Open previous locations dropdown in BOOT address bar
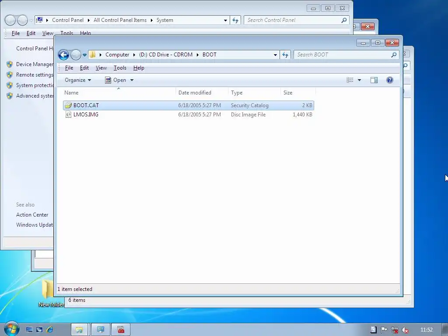Image resolution: width=448 pixels, height=336 pixels. tap(275, 55)
